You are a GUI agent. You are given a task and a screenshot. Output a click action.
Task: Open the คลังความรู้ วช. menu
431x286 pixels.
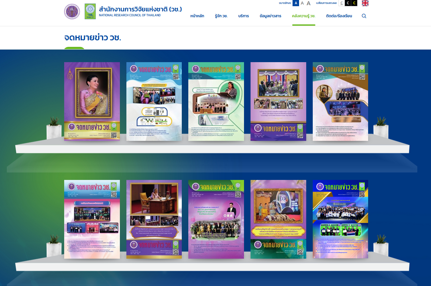point(304,16)
